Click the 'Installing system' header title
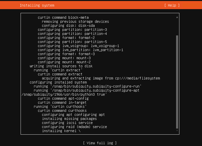 37,5
